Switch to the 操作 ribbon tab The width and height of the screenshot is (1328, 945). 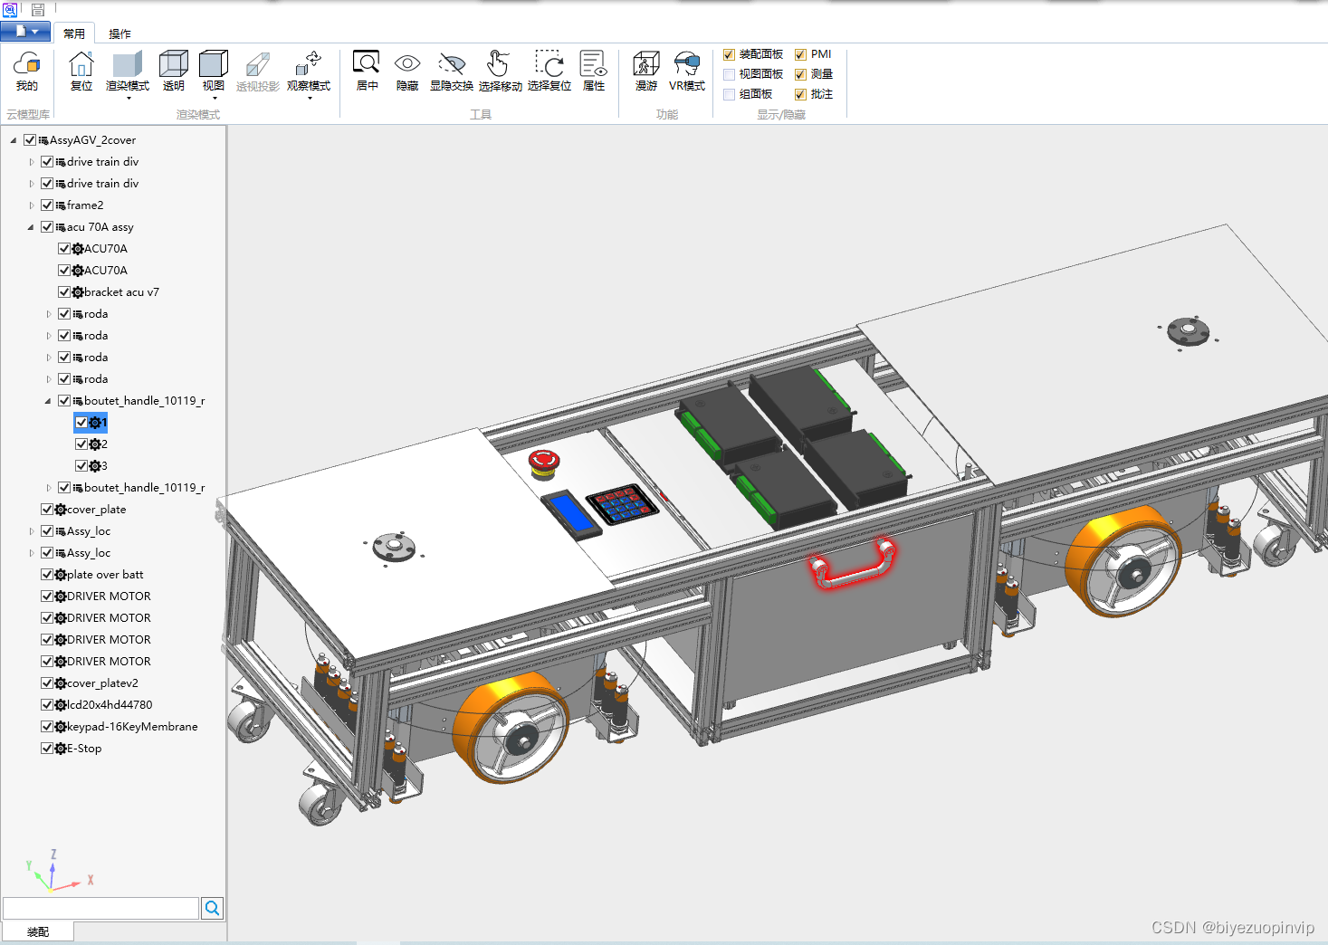pyautogui.click(x=119, y=33)
